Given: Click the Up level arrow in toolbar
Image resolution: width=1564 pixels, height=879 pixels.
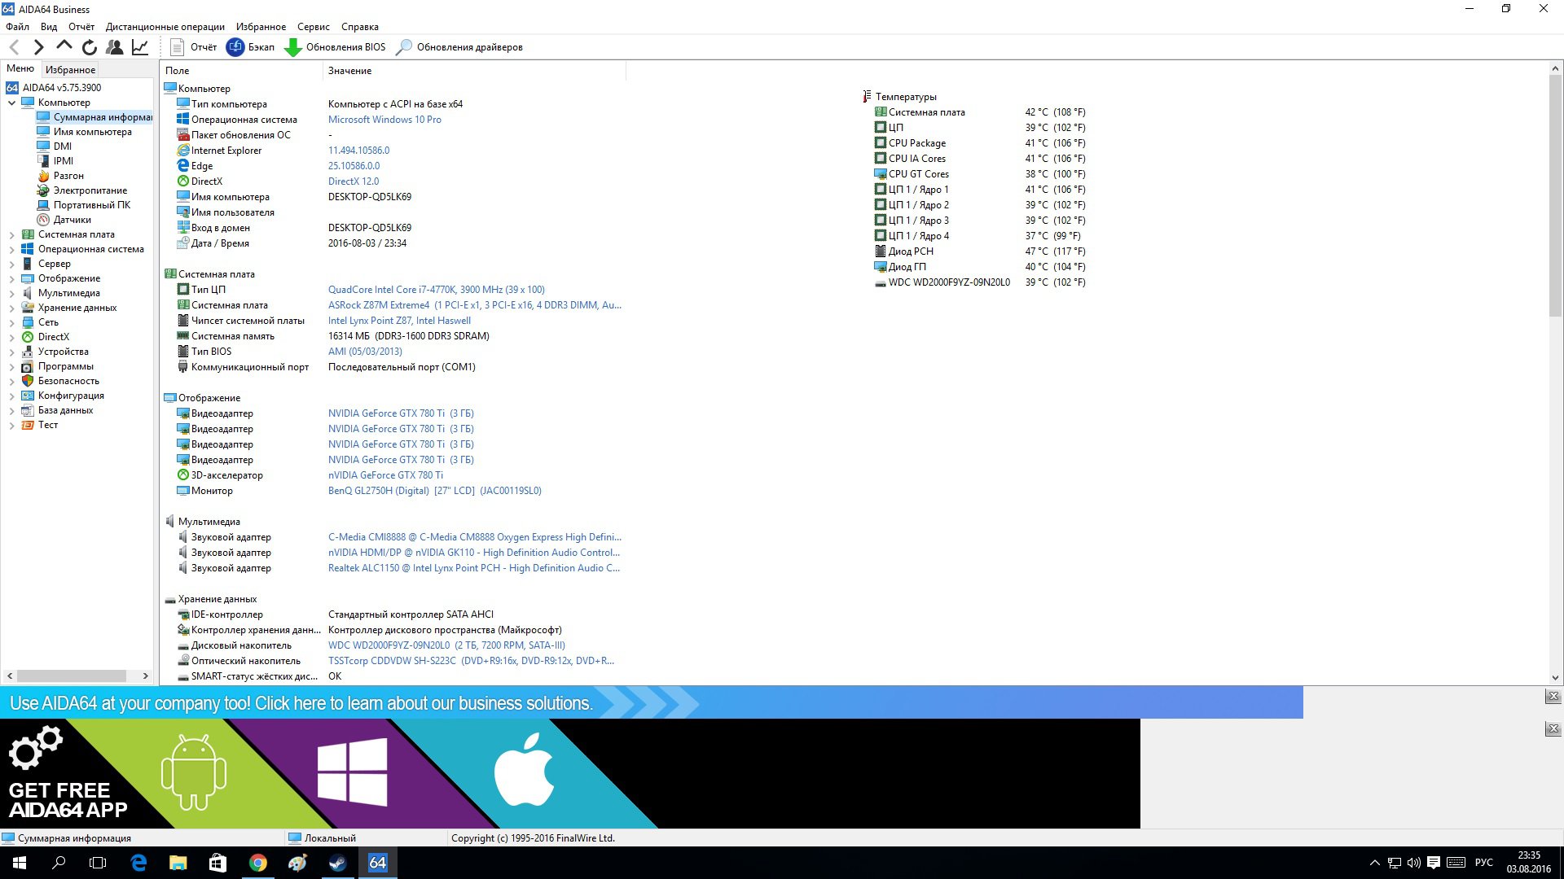Looking at the screenshot, I should click(64, 46).
